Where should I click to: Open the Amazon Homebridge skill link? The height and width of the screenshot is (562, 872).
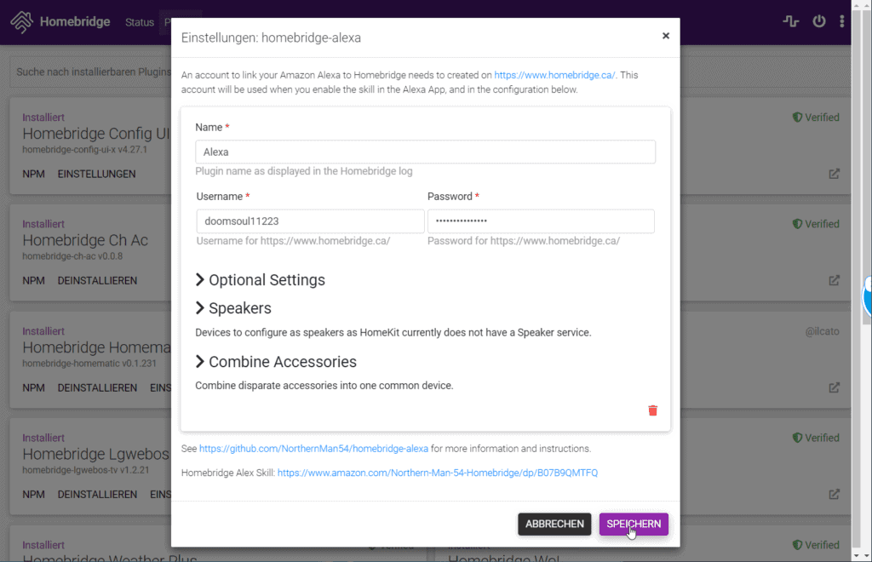[438, 473]
